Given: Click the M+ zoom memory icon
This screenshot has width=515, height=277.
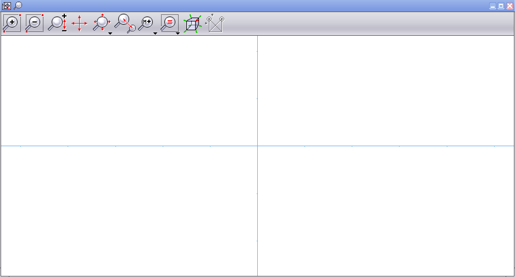Looking at the screenshot, I should (x=146, y=23).
